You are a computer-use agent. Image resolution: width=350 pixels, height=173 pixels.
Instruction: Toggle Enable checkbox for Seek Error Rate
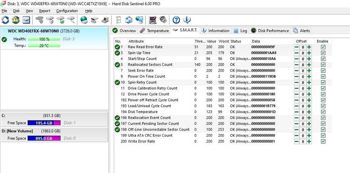point(323,70)
